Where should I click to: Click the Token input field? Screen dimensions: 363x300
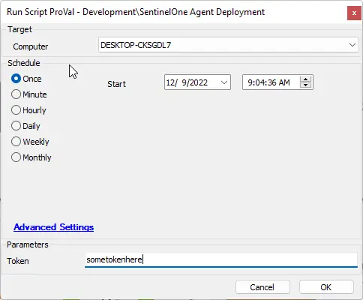pyautogui.click(x=221, y=259)
